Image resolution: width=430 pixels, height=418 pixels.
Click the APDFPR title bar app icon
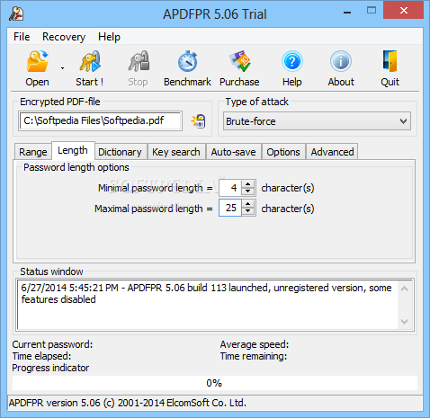16,13
